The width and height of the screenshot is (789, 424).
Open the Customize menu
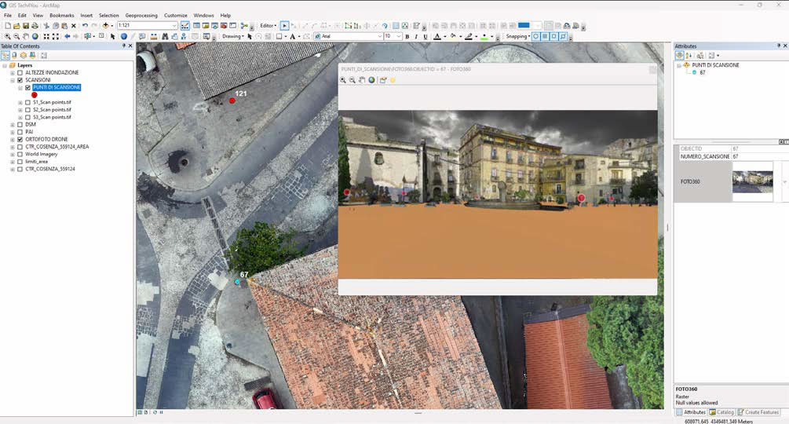[176, 16]
